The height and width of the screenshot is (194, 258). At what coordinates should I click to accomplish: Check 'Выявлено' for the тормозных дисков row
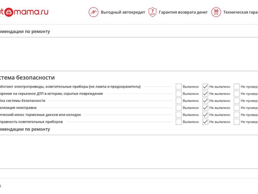pyautogui.click(x=178, y=115)
